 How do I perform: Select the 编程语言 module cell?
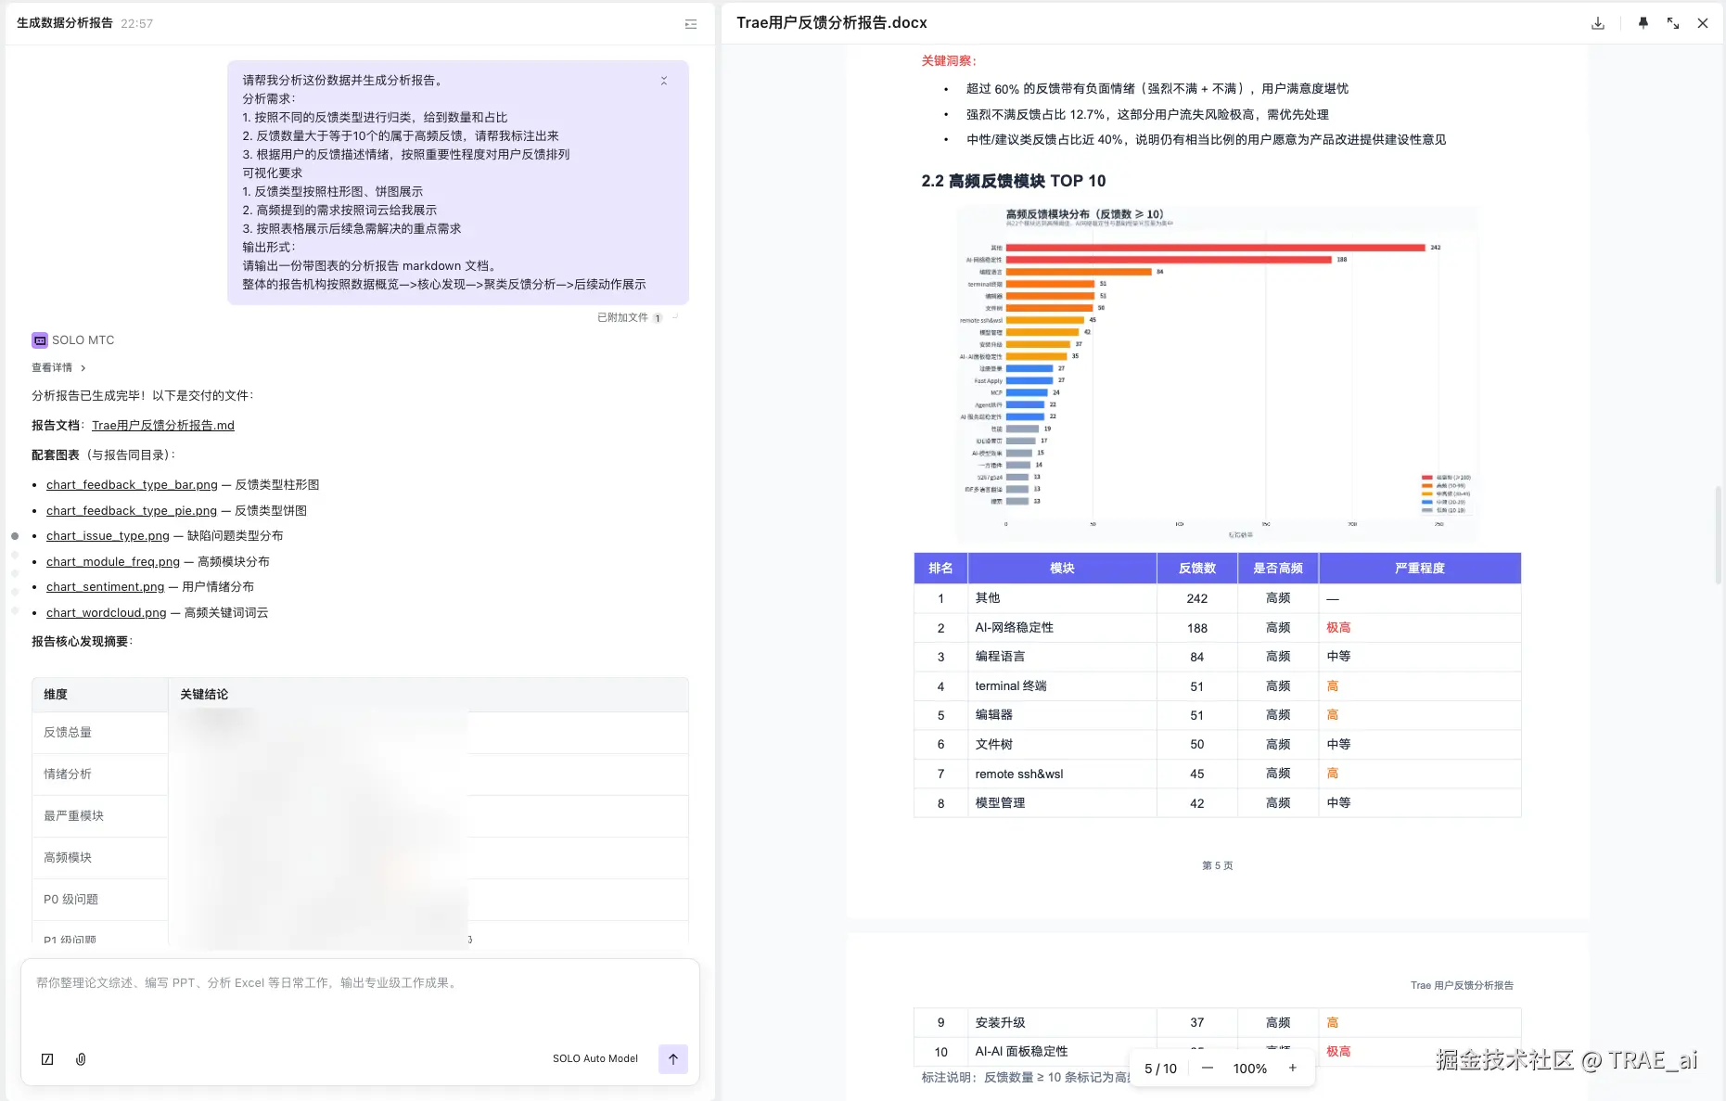1062,657
